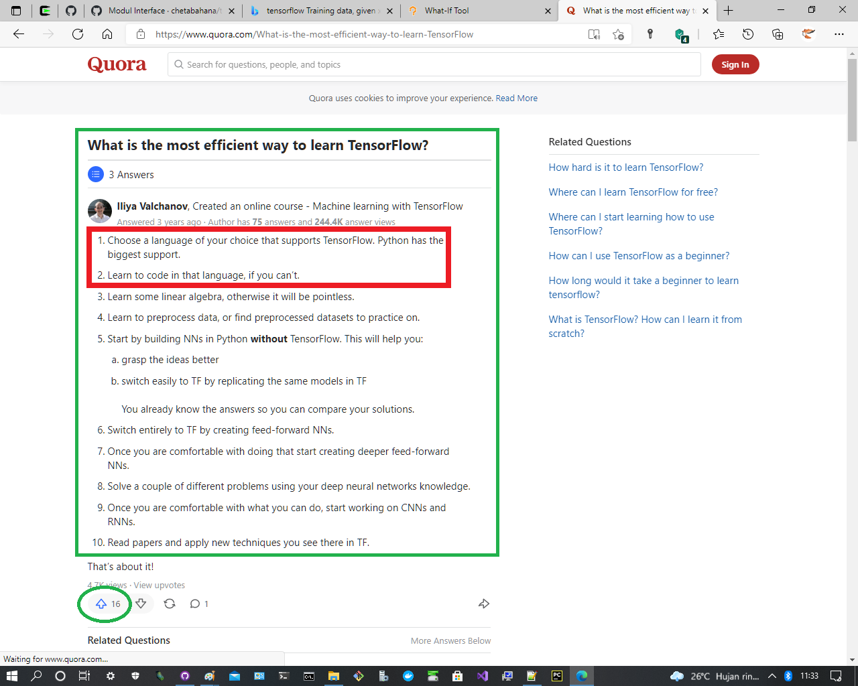Open 'How can I use TensorFlow as a beginner?'
Image resolution: width=858 pixels, height=686 pixels.
[x=639, y=256]
